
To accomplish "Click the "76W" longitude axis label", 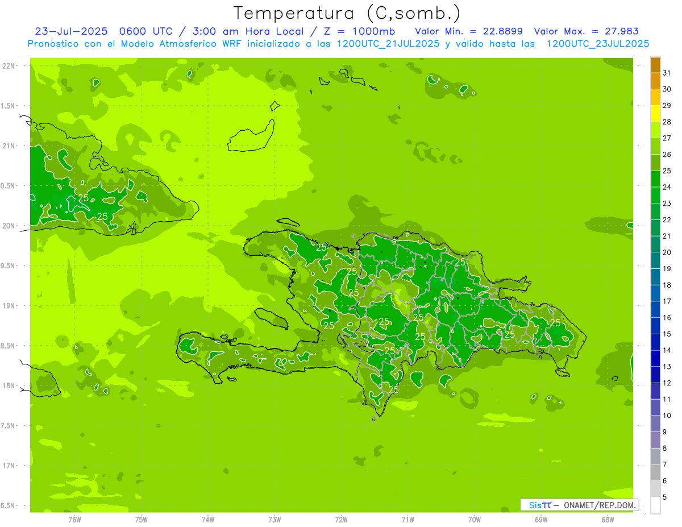I will (74, 519).
